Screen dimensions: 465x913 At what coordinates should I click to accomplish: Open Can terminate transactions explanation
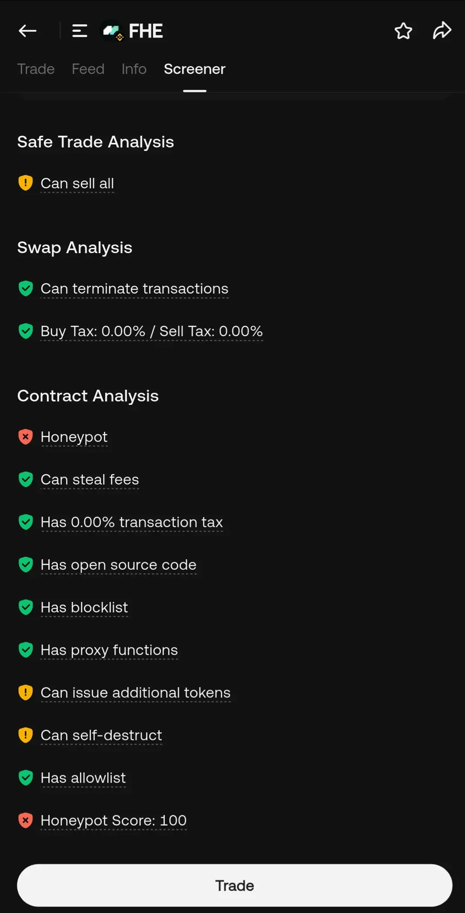click(x=134, y=289)
